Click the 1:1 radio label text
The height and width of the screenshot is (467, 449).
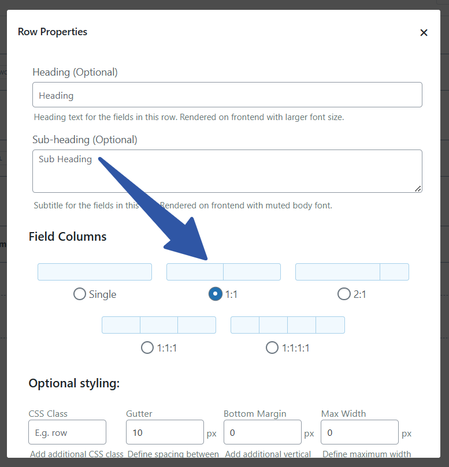click(x=231, y=294)
